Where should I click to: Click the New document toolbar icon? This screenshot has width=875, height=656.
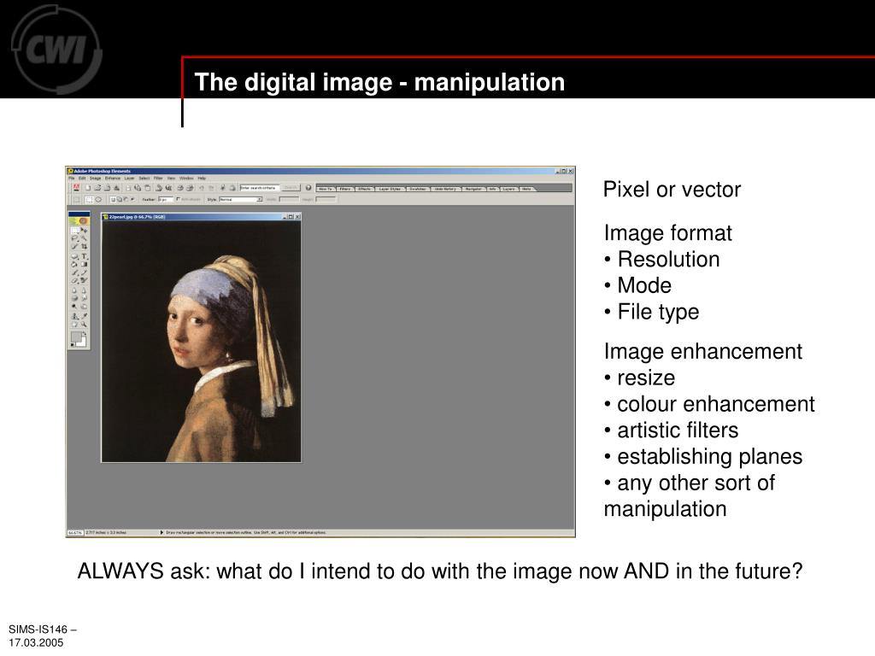pyautogui.click(x=88, y=187)
